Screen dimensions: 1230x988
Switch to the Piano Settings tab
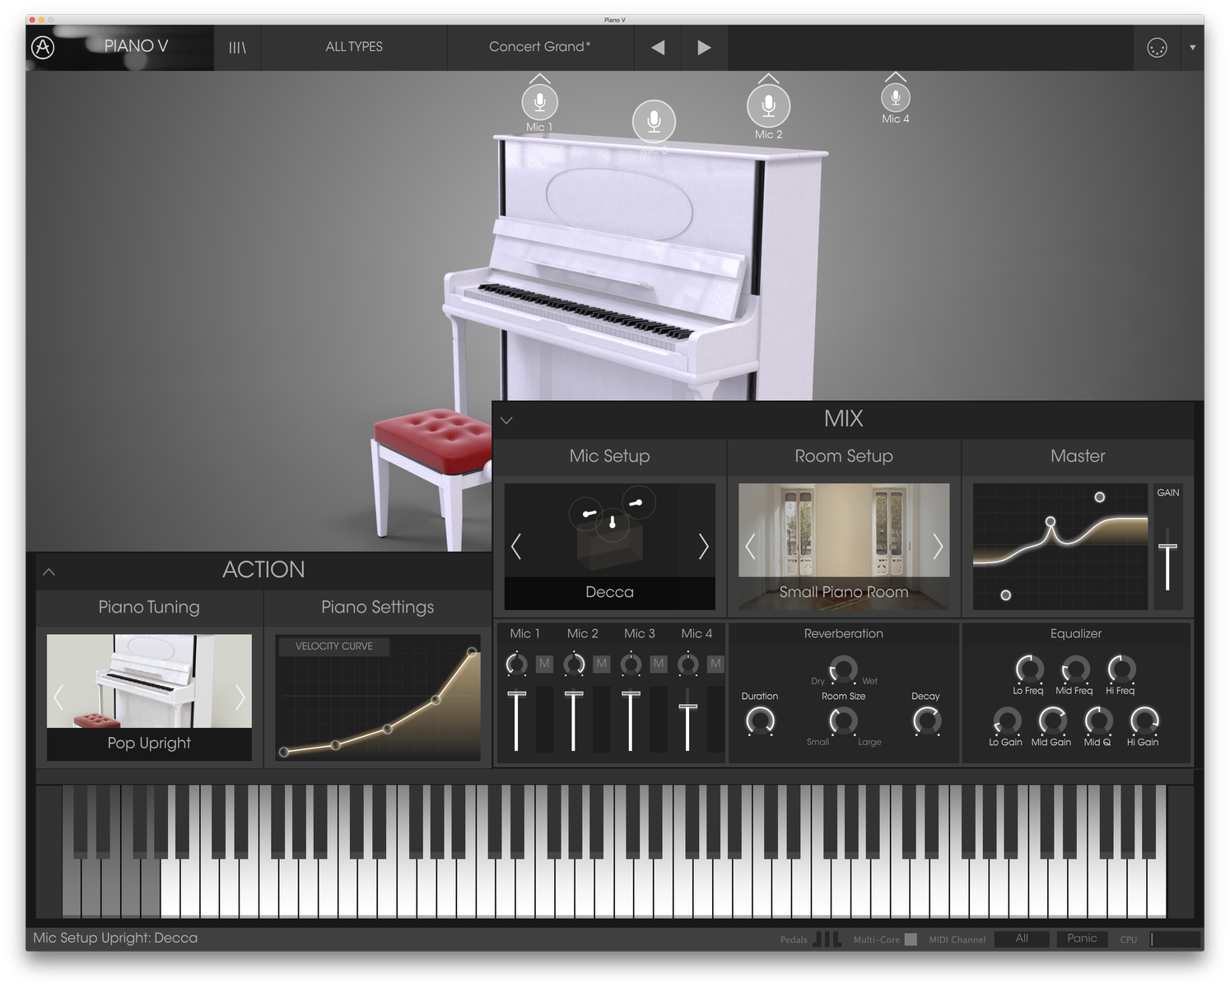click(x=376, y=607)
